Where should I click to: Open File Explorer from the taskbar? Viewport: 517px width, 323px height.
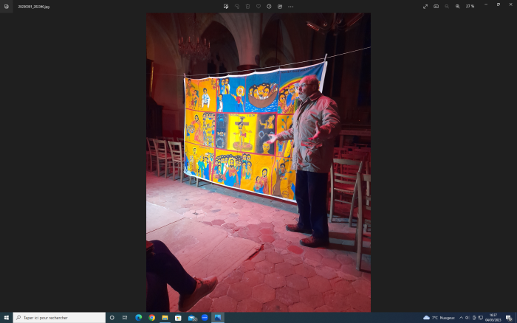tap(165, 317)
